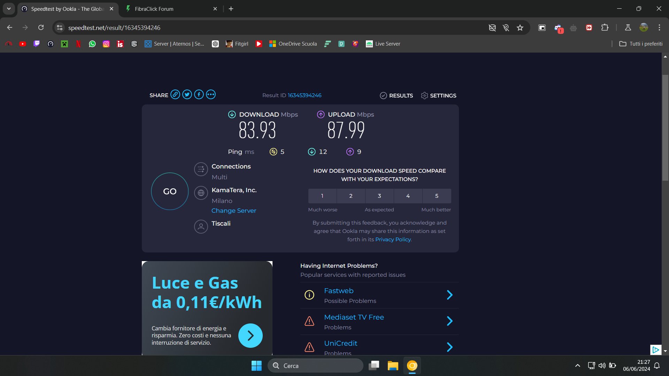
Task: Rate download speed as 3, as expected
Action: 379,196
